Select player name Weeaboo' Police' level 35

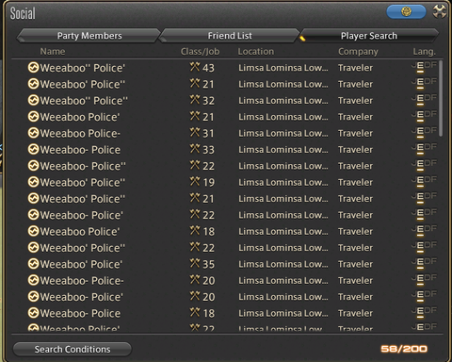point(81,264)
